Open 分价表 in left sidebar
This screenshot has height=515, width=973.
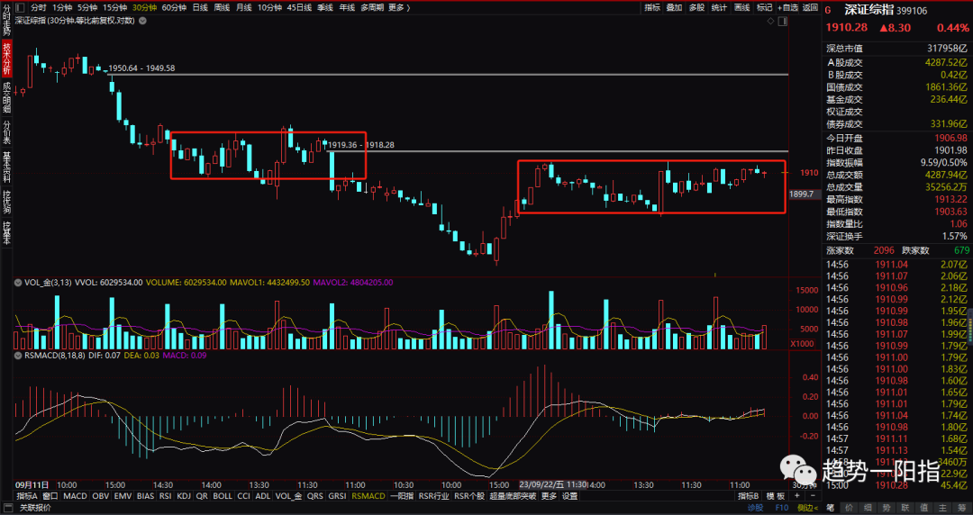click(x=6, y=131)
